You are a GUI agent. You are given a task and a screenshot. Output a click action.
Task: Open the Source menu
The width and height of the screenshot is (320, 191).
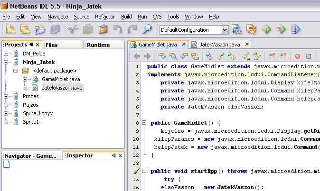tap(82, 17)
